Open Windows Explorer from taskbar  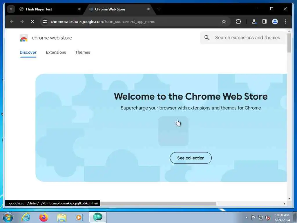62,217
